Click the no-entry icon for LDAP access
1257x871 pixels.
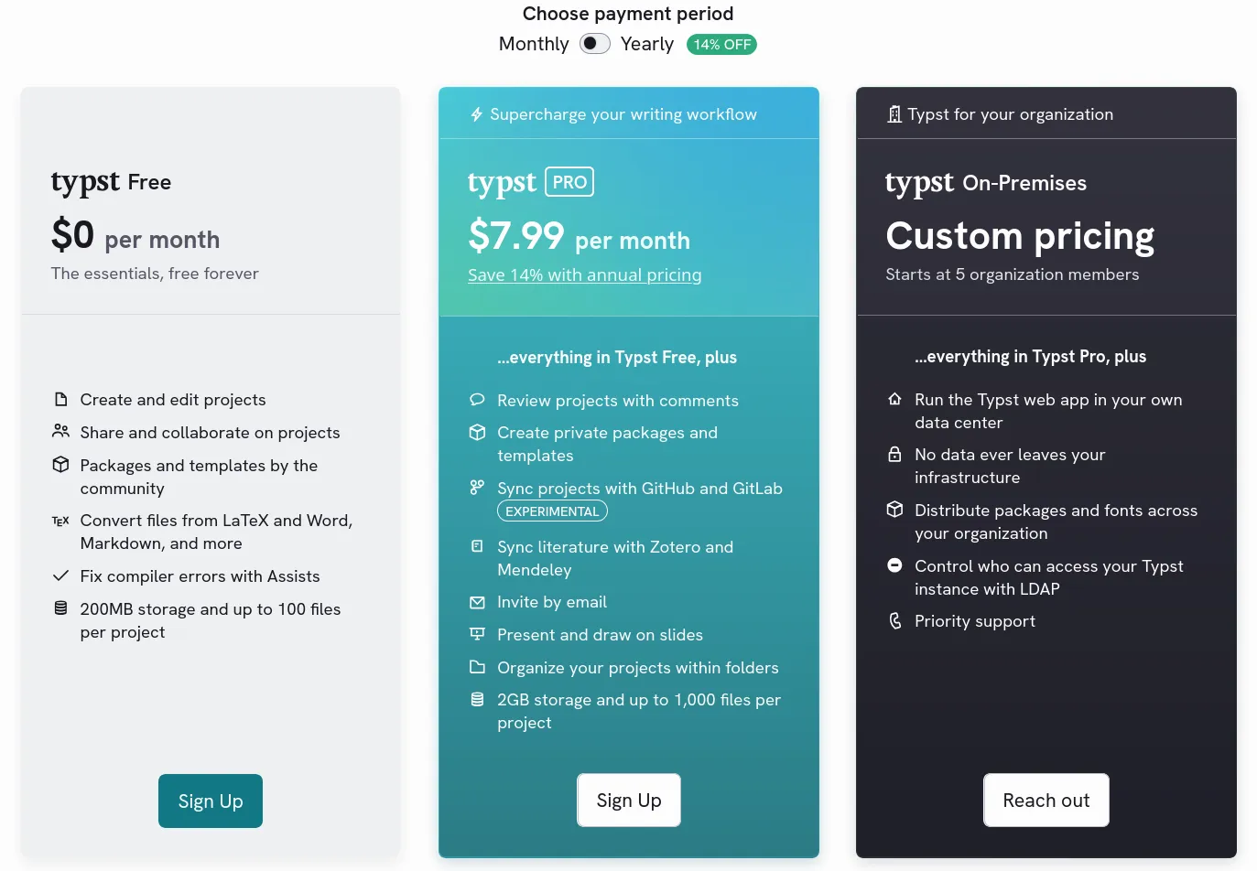click(894, 565)
